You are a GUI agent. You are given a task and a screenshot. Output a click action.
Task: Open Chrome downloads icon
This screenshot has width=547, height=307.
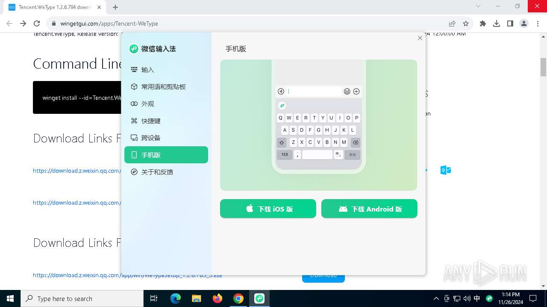497,23
